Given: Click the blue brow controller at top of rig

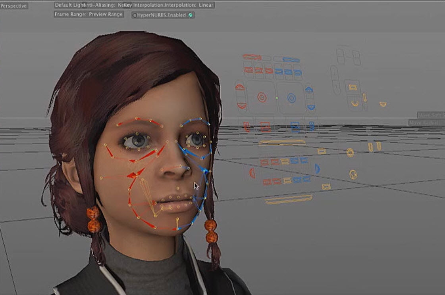Looking at the screenshot, I should tap(291, 59).
